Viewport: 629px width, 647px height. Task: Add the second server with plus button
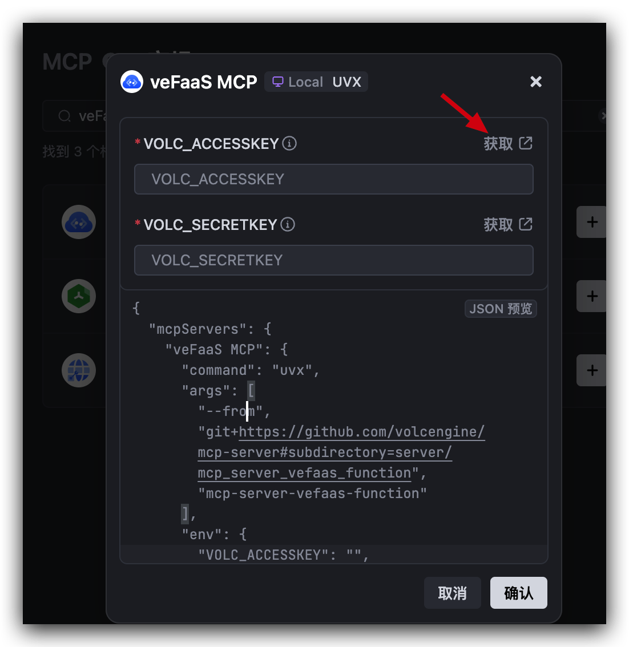[x=592, y=296]
